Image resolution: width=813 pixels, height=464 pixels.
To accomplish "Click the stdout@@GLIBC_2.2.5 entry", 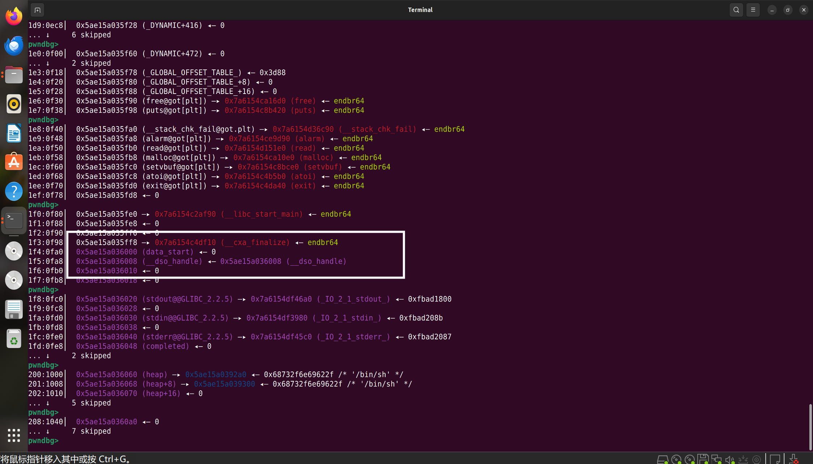I will (x=188, y=299).
